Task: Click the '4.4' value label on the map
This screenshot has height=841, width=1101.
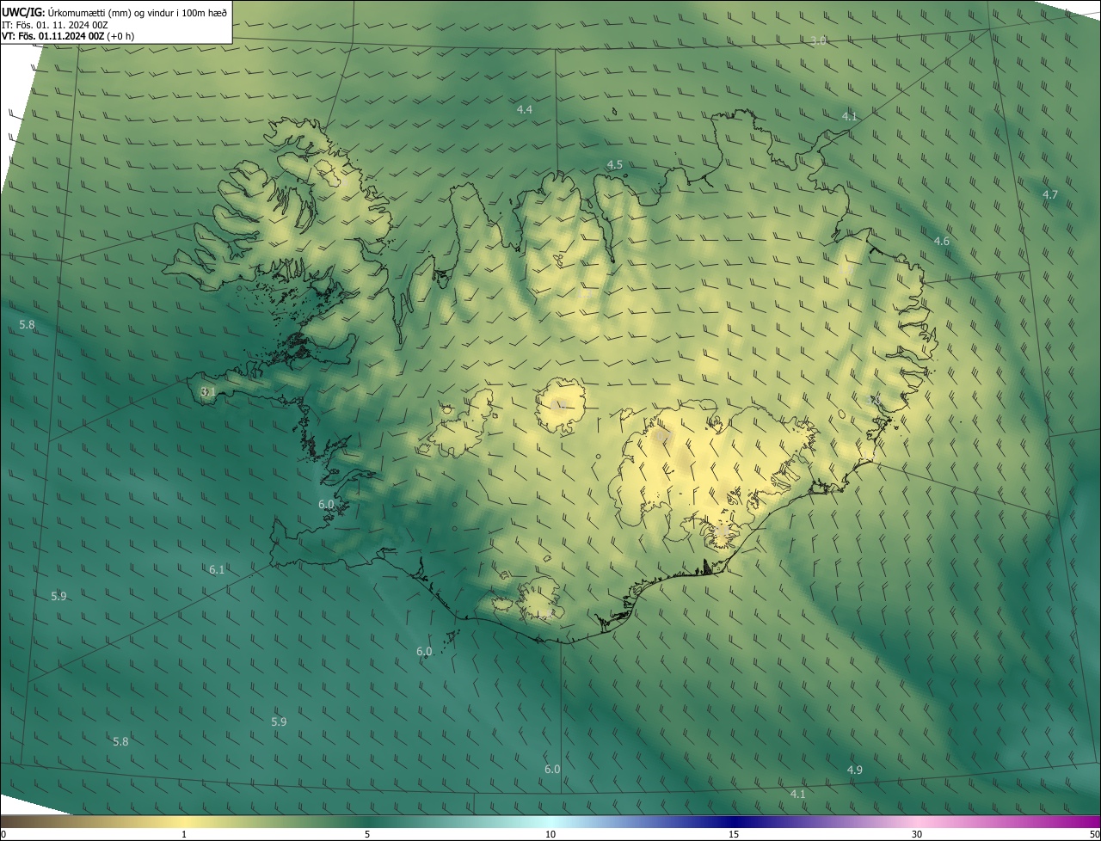Action: pos(525,109)
